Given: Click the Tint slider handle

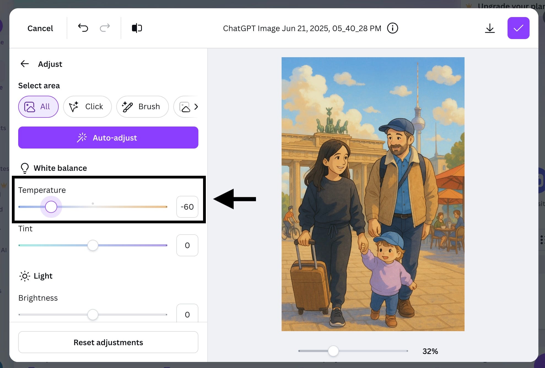Looking at the screenshot, I should (x=93, y=245).
